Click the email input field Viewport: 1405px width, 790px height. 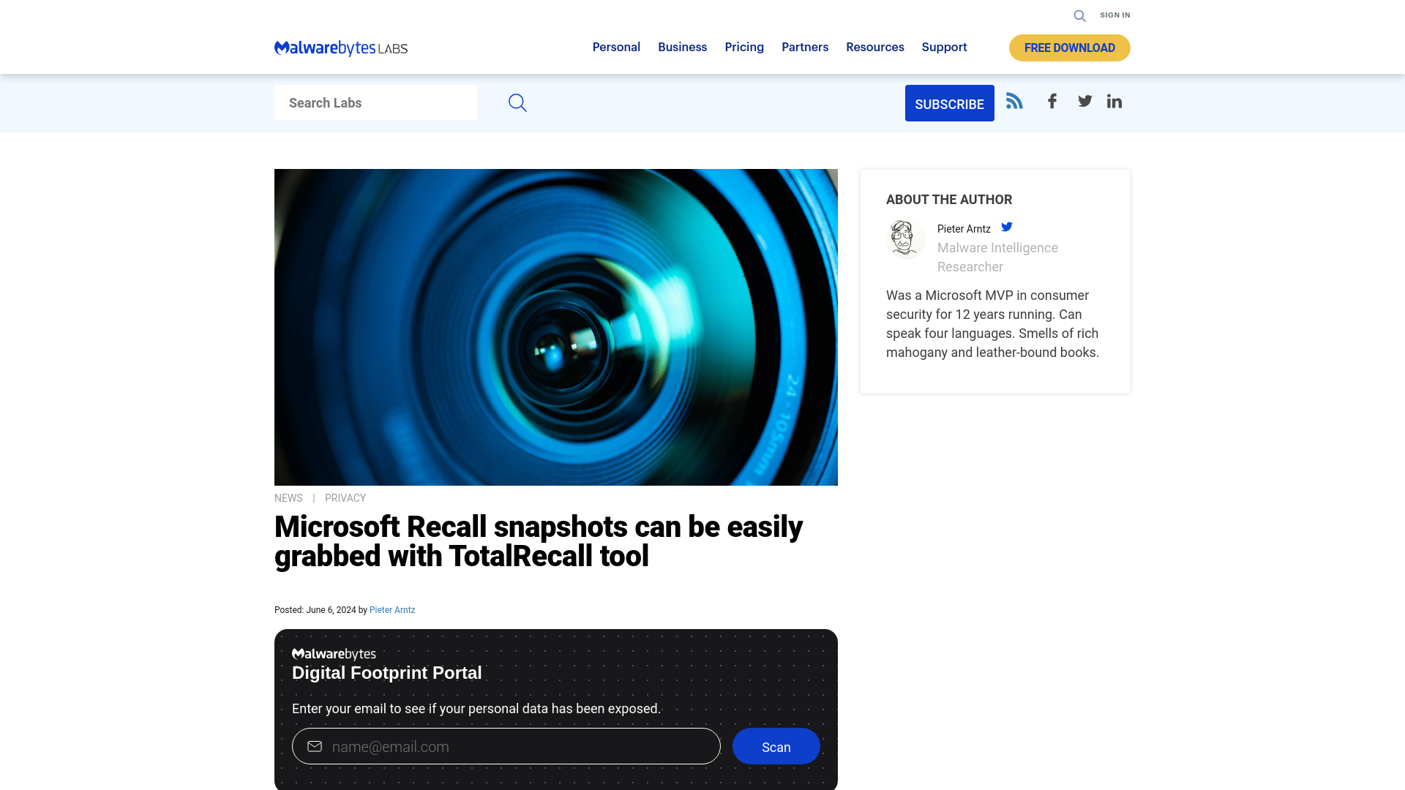point(506,745)
